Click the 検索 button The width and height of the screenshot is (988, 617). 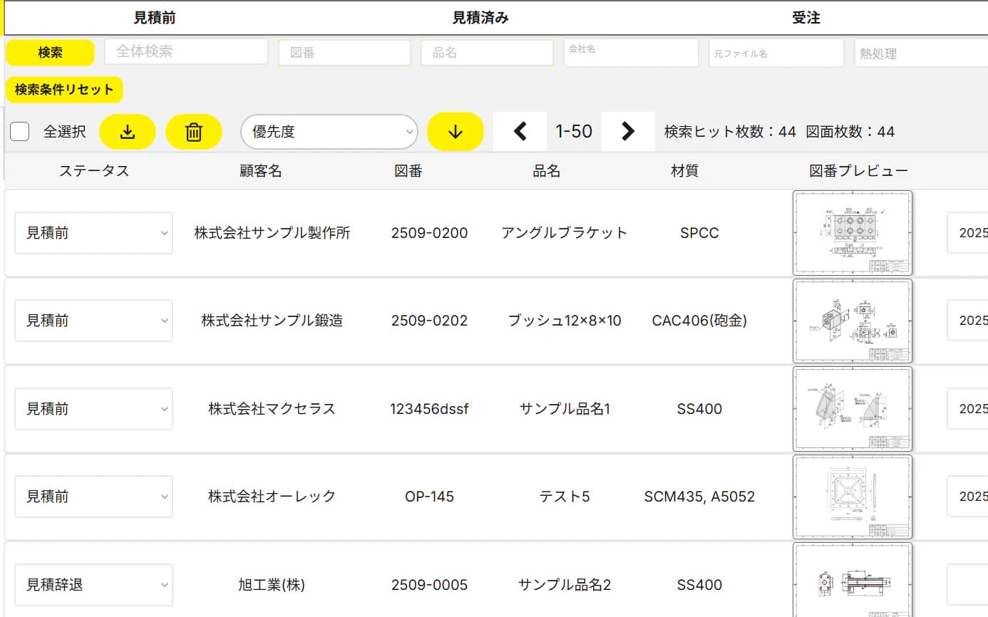50,53
